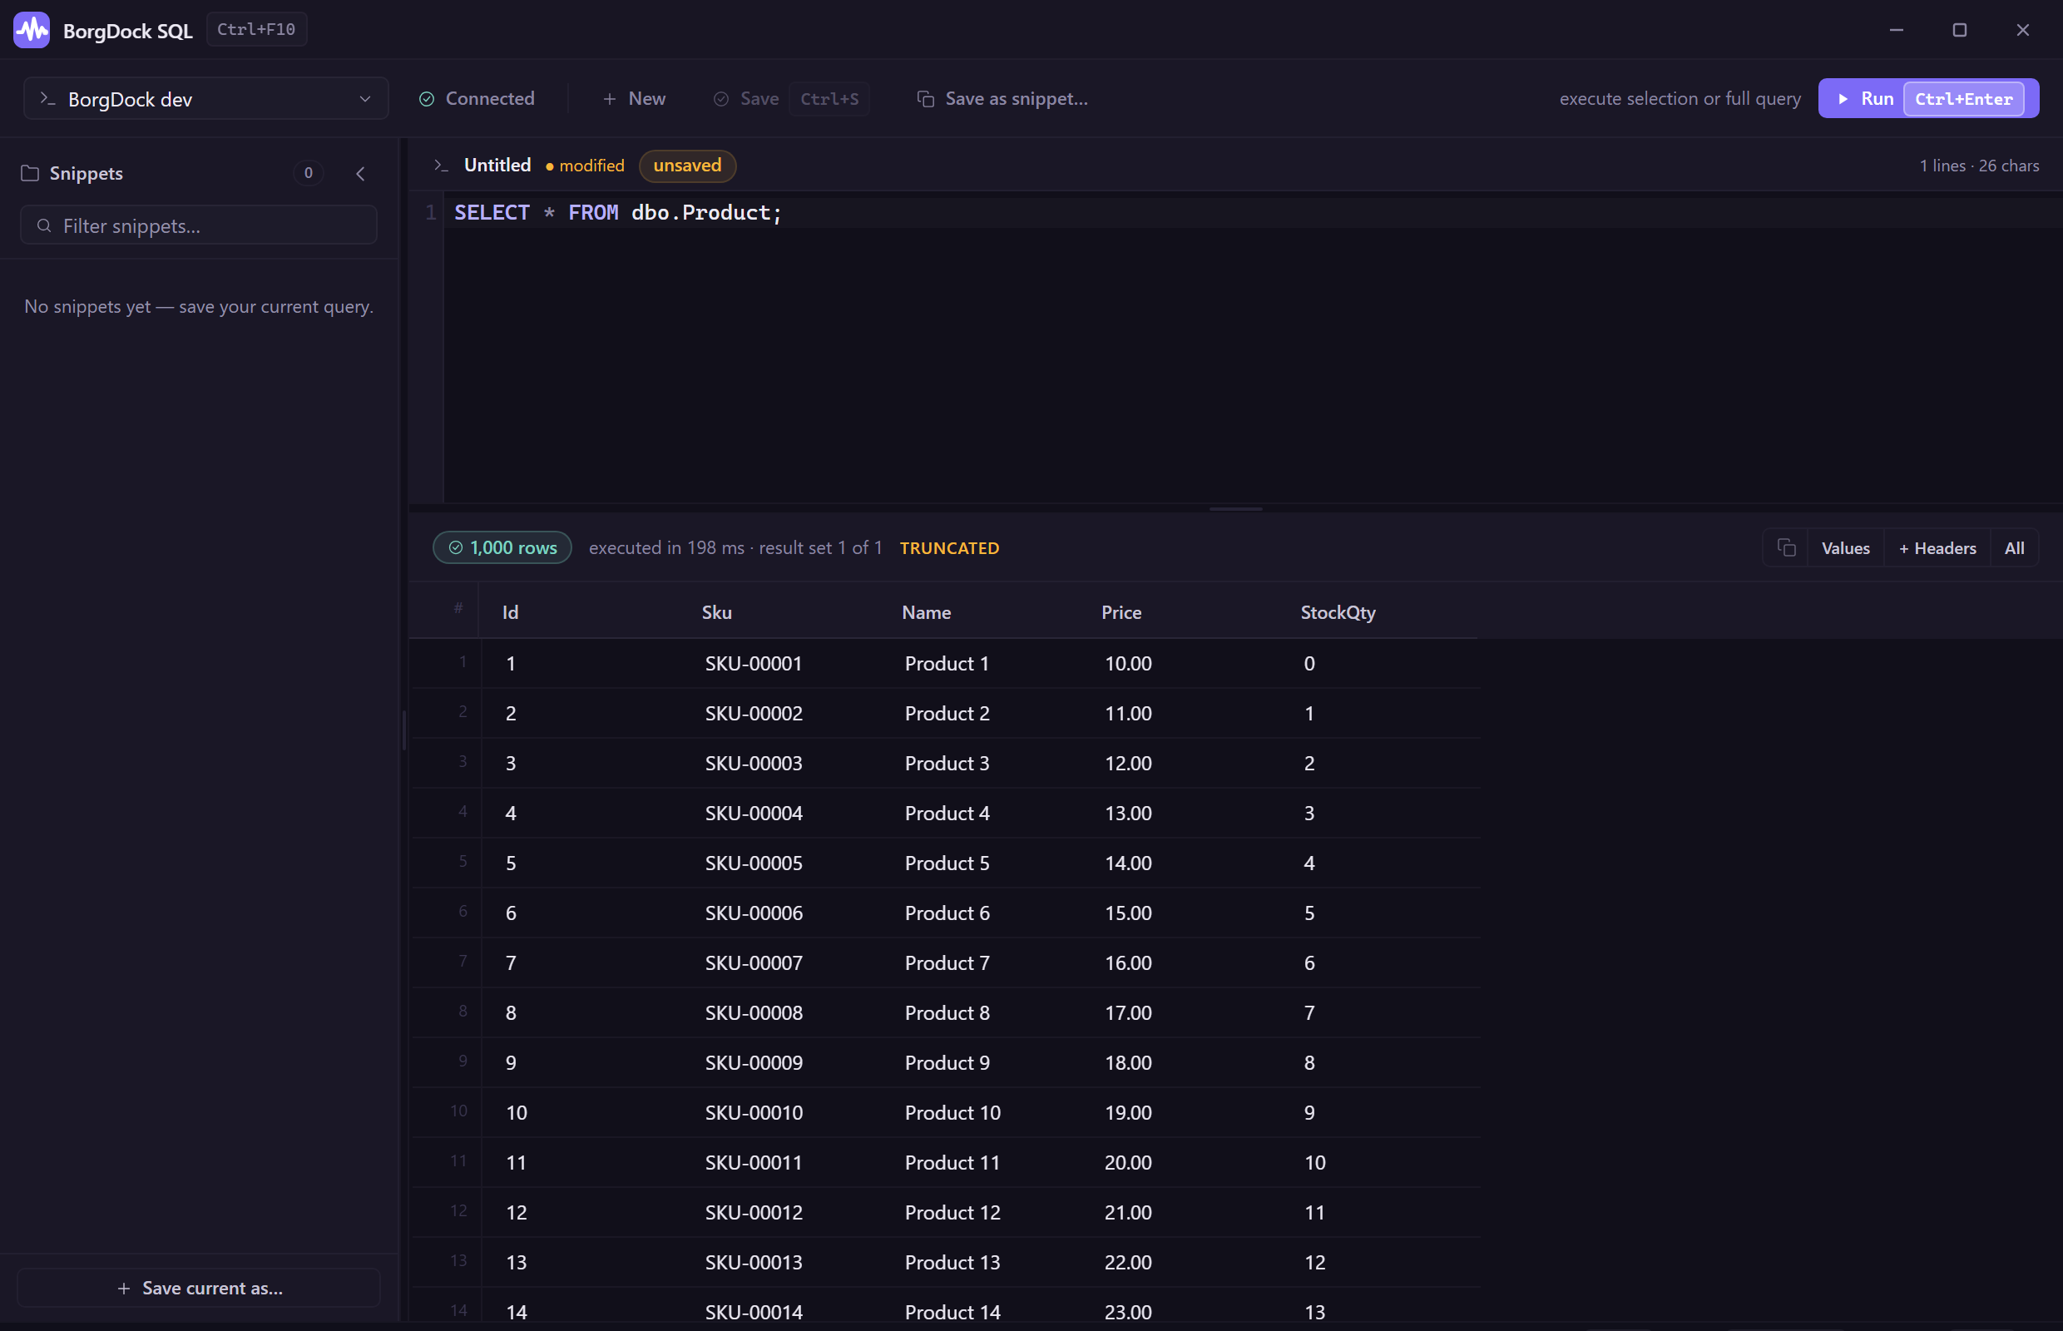Click the executed in 198 ms text
Screen dimensions: 2063x1331
point(666,548)
